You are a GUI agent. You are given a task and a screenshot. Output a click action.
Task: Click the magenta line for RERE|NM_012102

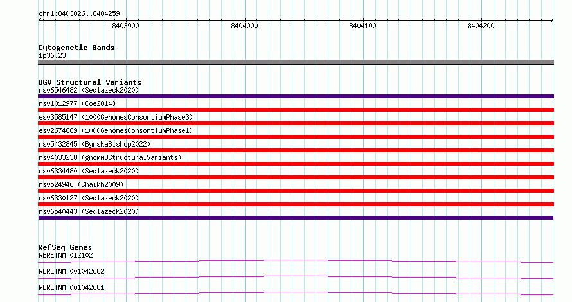tap(296, 260)
